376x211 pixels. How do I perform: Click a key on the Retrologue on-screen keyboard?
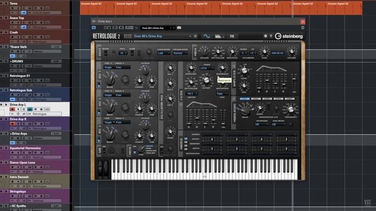click(204, 170)
